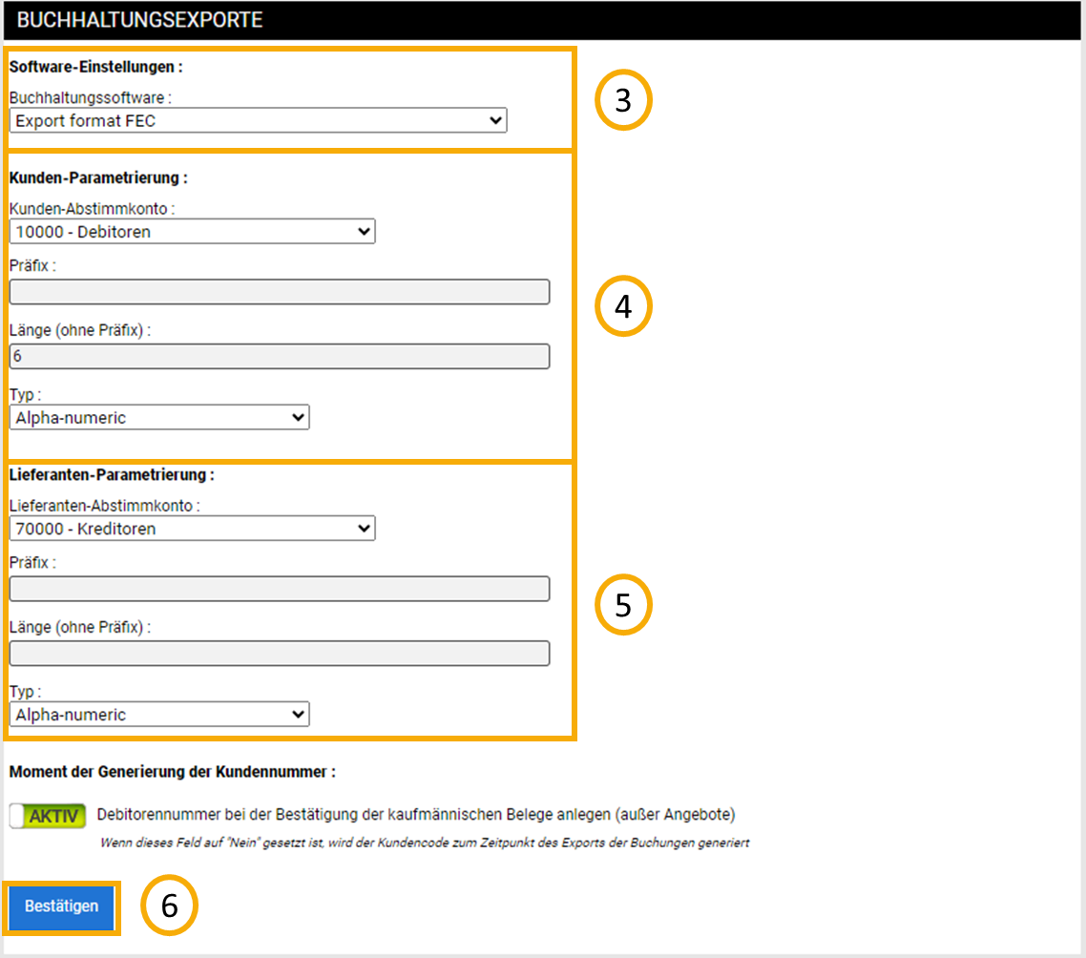
Task: Click the circled number 4 marker
Action: pos(623,306)
